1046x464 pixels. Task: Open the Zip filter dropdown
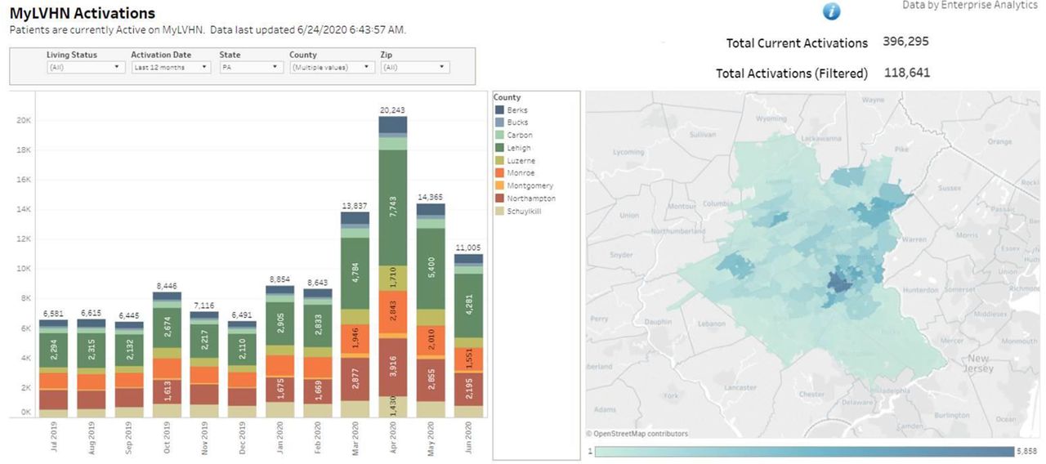(415, 67)
